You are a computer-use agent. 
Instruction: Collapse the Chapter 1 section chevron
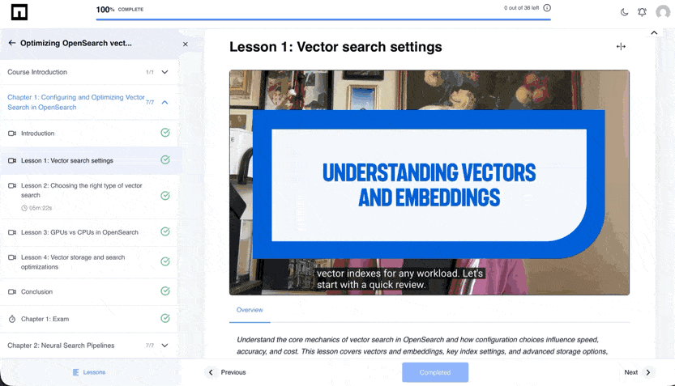(x=164, y=102)
